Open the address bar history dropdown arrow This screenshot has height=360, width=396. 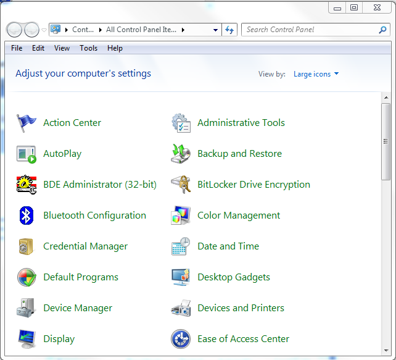click(215, 30)
